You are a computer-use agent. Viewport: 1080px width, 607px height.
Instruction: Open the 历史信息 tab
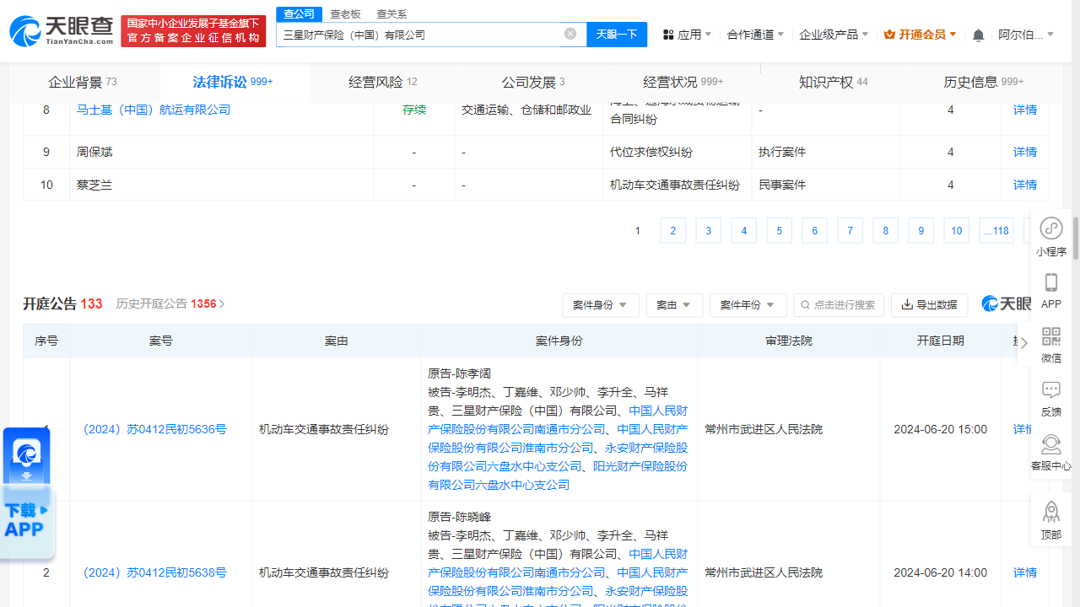[983, 82]
